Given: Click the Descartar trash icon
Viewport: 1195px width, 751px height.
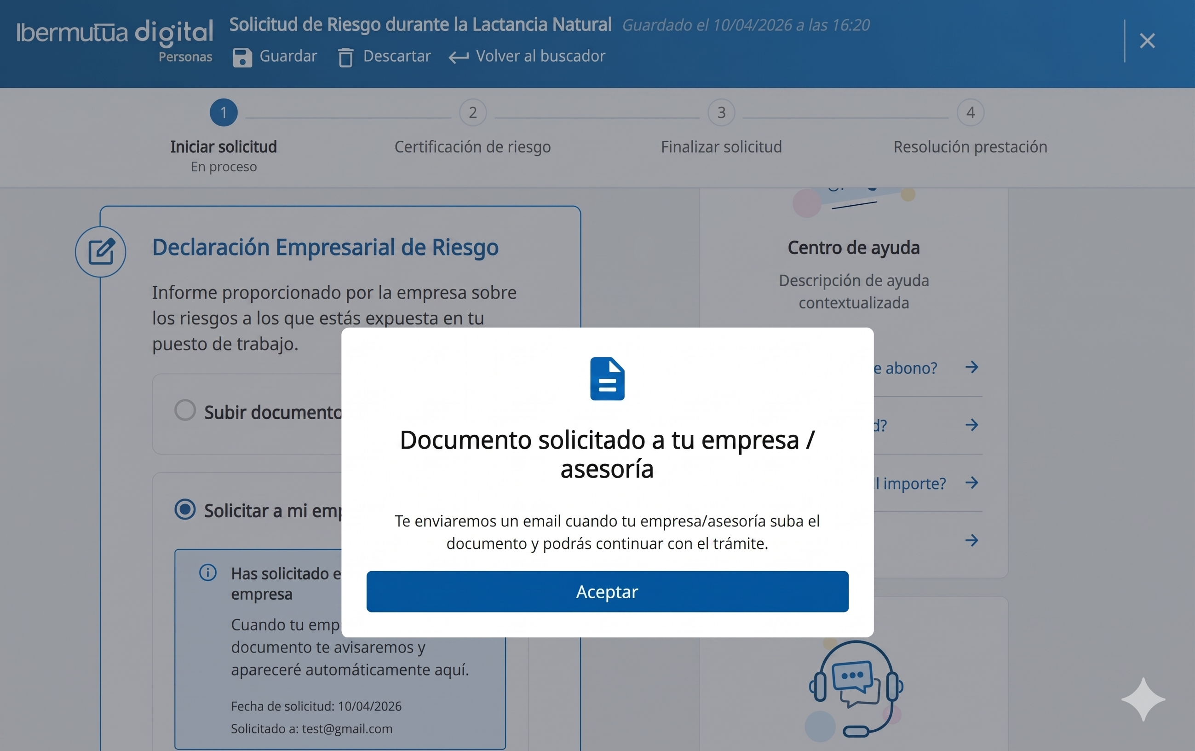Looking at the screenshot, I should (x=345, y=57).
